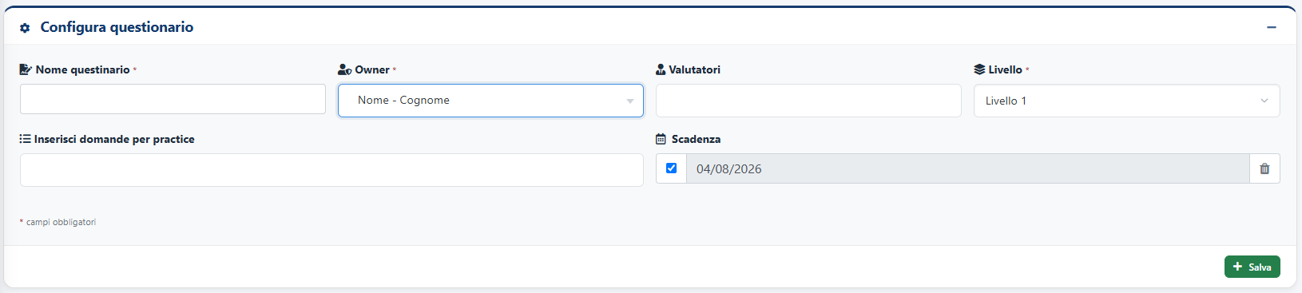Click the list icon beside Inserisci domande
Viewport: 1302px width, 293px height.
tap(25, 139)
